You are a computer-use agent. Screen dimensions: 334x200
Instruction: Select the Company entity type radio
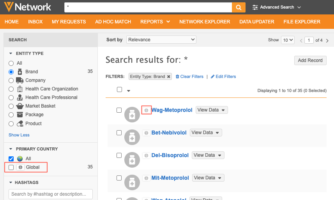tap(11, 80)
